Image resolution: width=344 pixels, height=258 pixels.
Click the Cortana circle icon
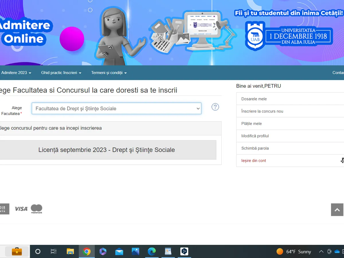[x=38, y=251]
